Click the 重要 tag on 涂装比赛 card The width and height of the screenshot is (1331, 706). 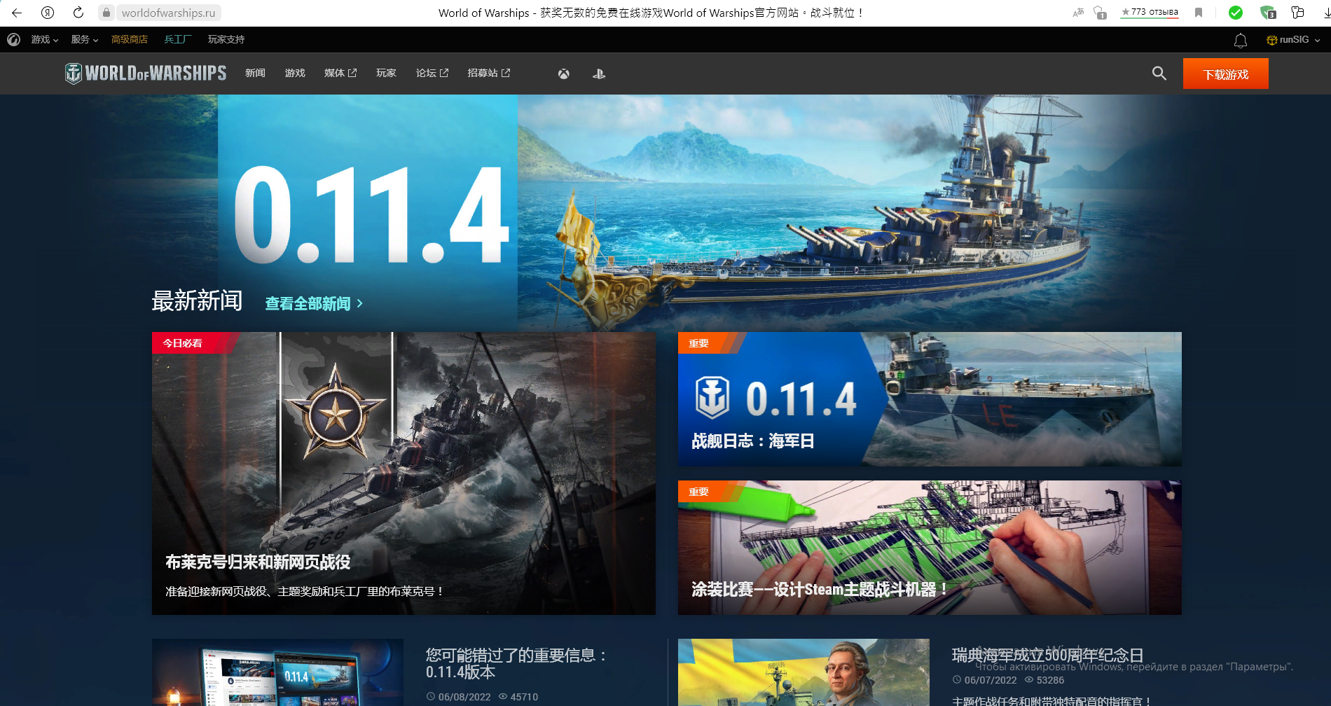(x=706, y=492)
